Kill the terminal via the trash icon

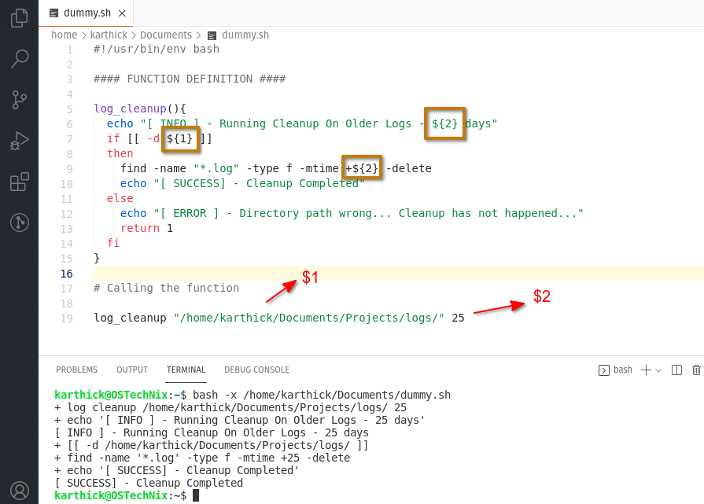tap(696, 369)
